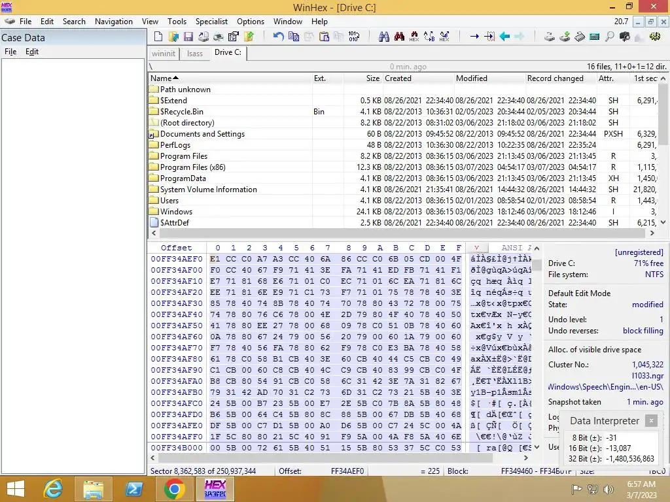Sort by the Modified column header
The height and width of the screenshot is (502, 670).
coord(489,78)
